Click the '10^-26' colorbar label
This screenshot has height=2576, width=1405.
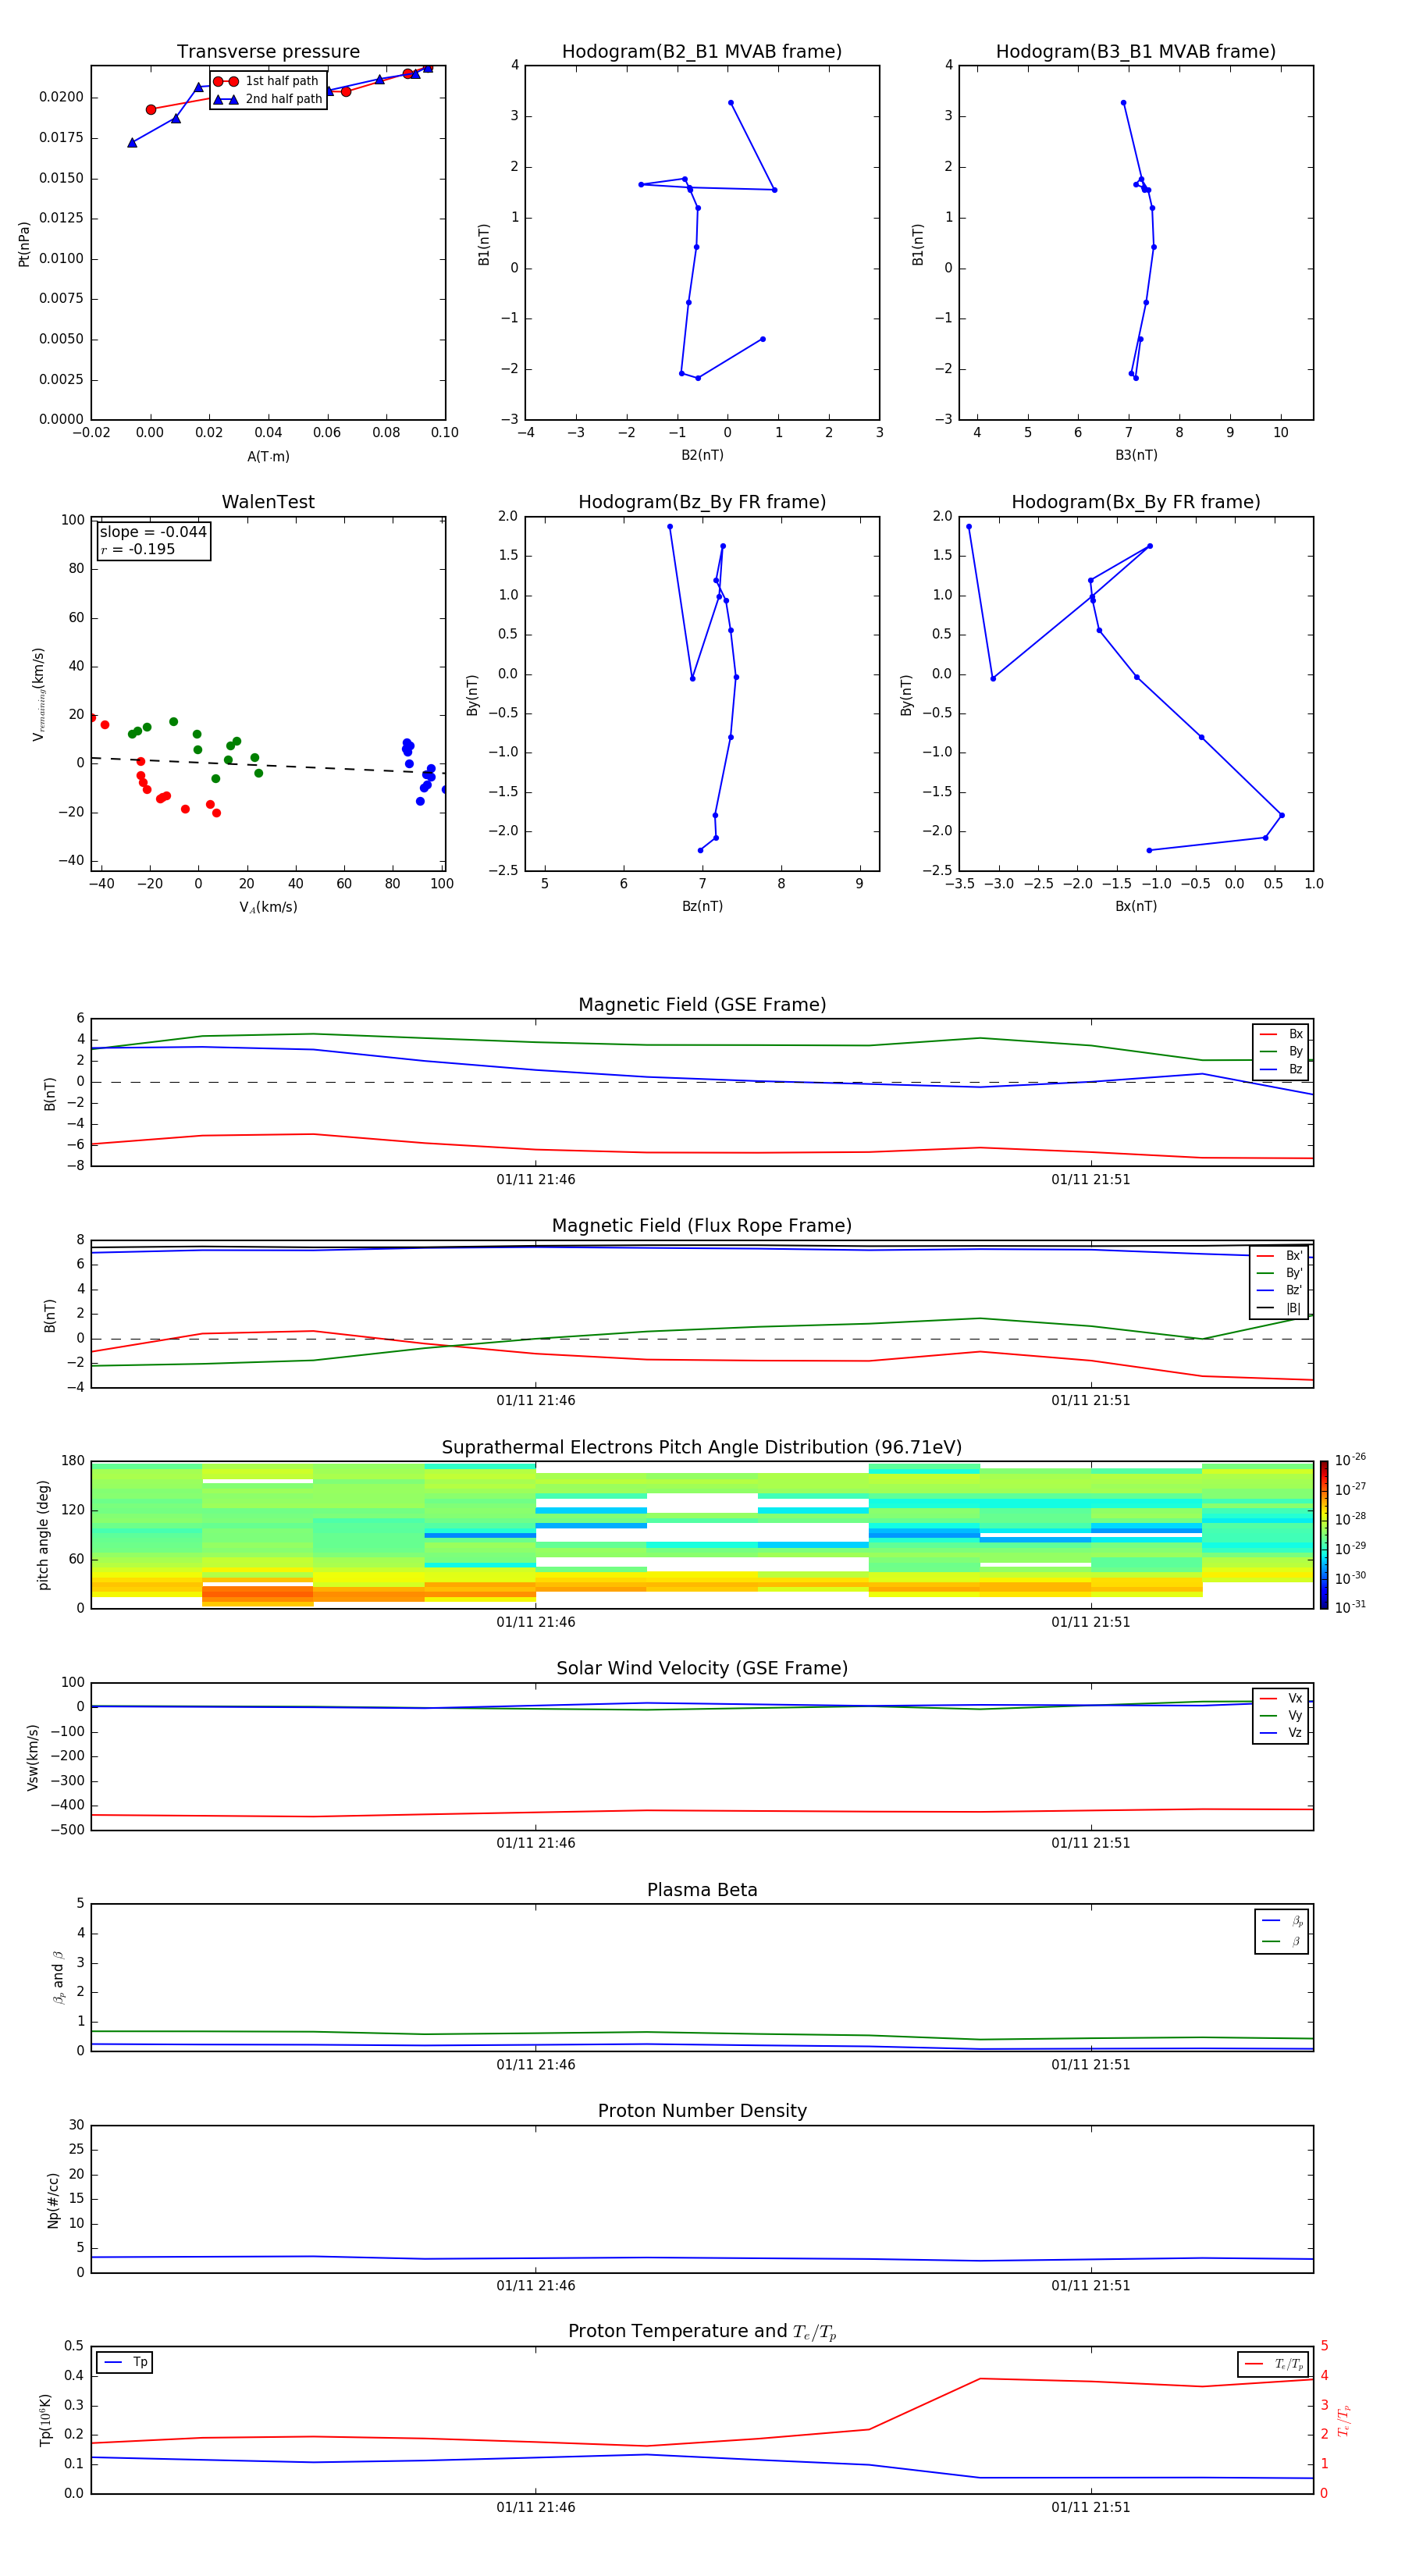click(x=1350, y=1460)
